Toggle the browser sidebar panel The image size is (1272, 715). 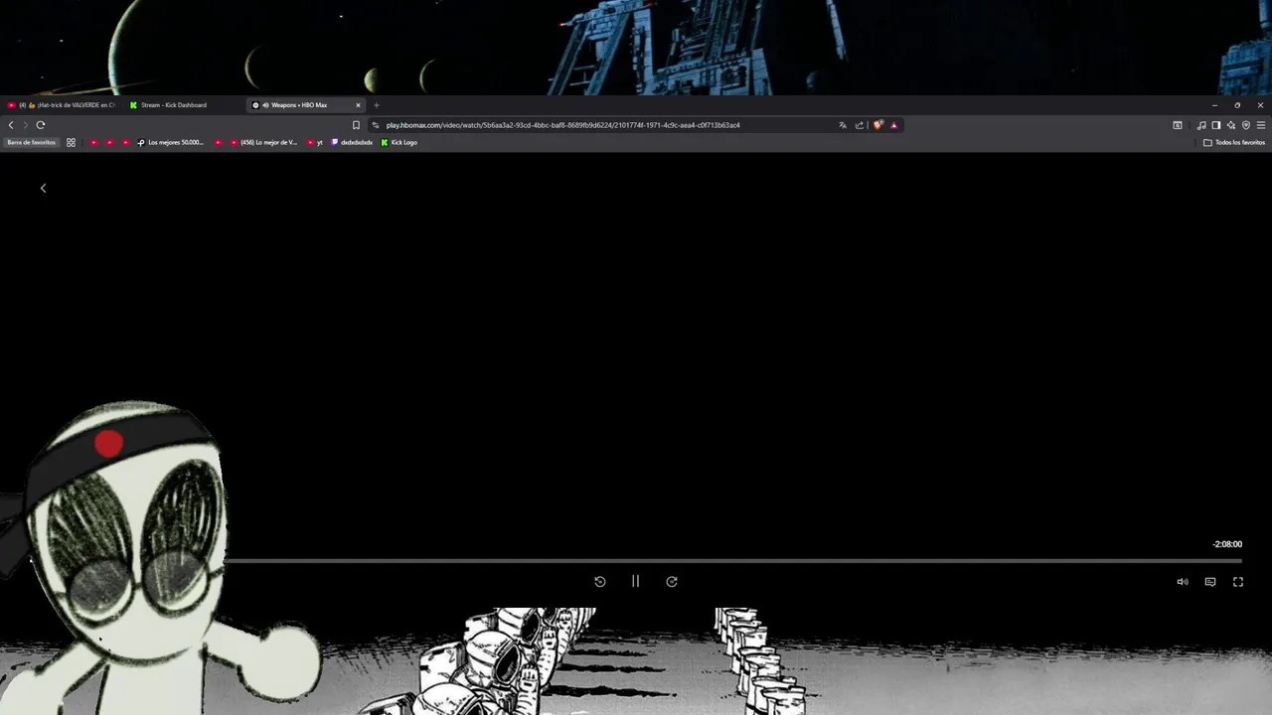pyautogui.click(x=1216, y=125)
